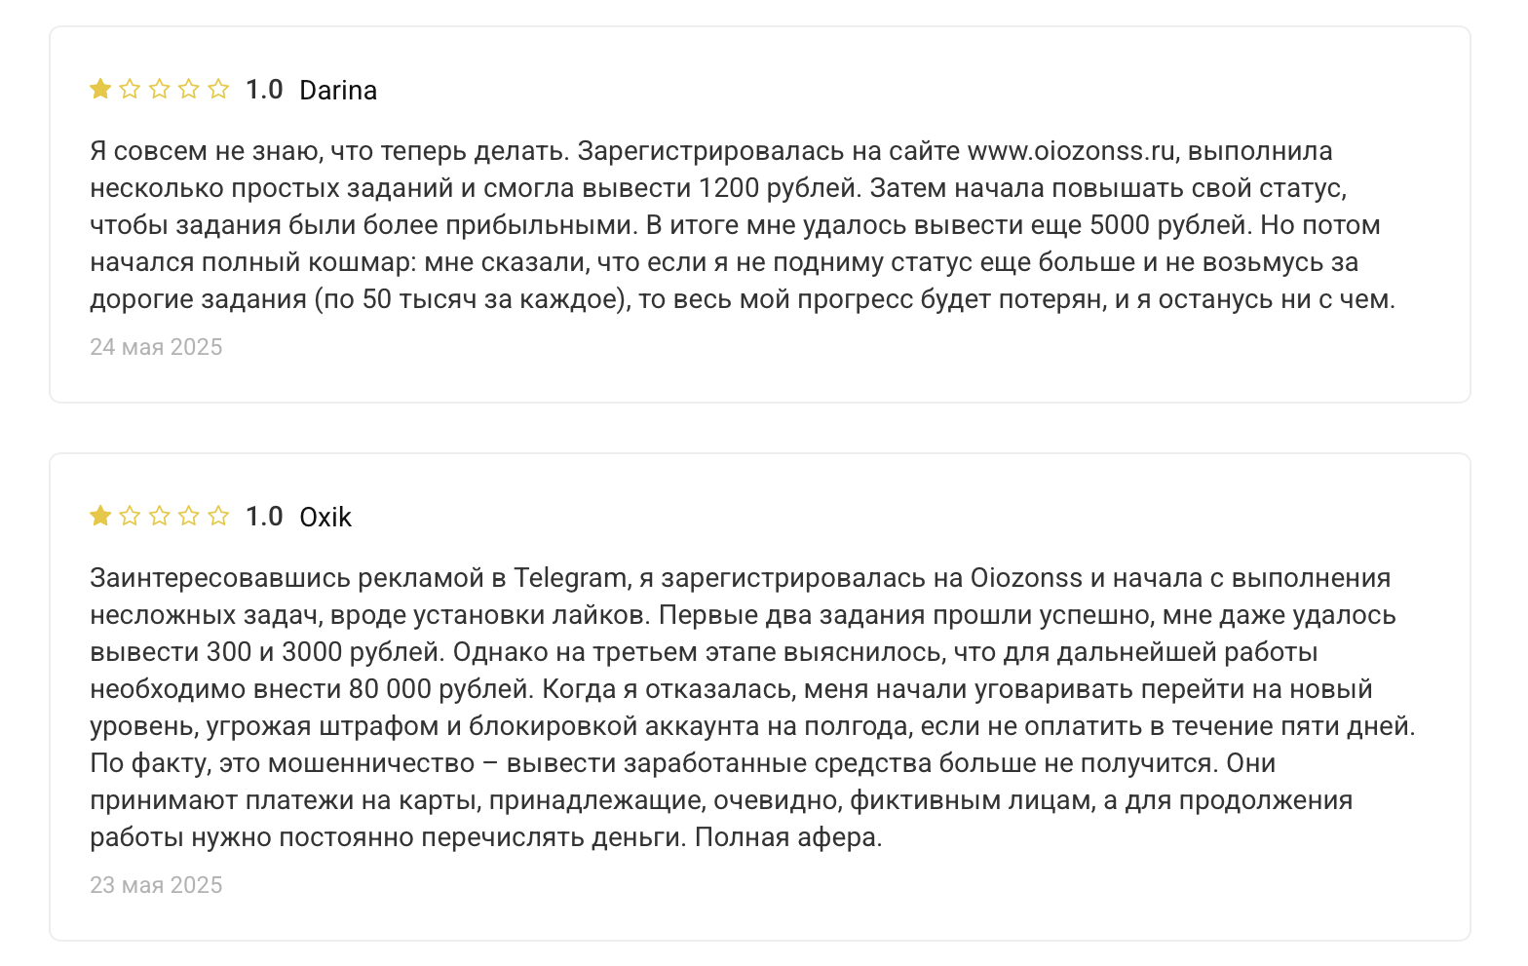Click the fifth star in Darina's review
This screenshot has width=1528, height=966.
[x=218, y=90]
